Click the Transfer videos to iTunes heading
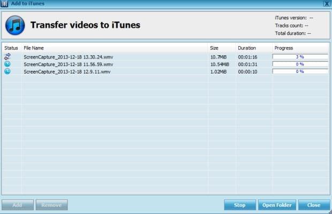The height and width of the screenshot is (214, 332). coord(85,25)
